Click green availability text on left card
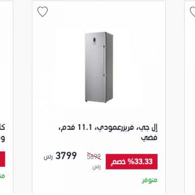Screen dimensions: 195x195 coord(3,176)
